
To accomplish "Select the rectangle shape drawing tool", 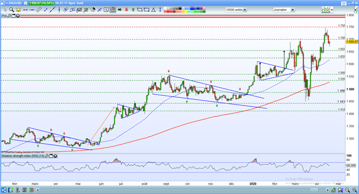I will 147,10.
